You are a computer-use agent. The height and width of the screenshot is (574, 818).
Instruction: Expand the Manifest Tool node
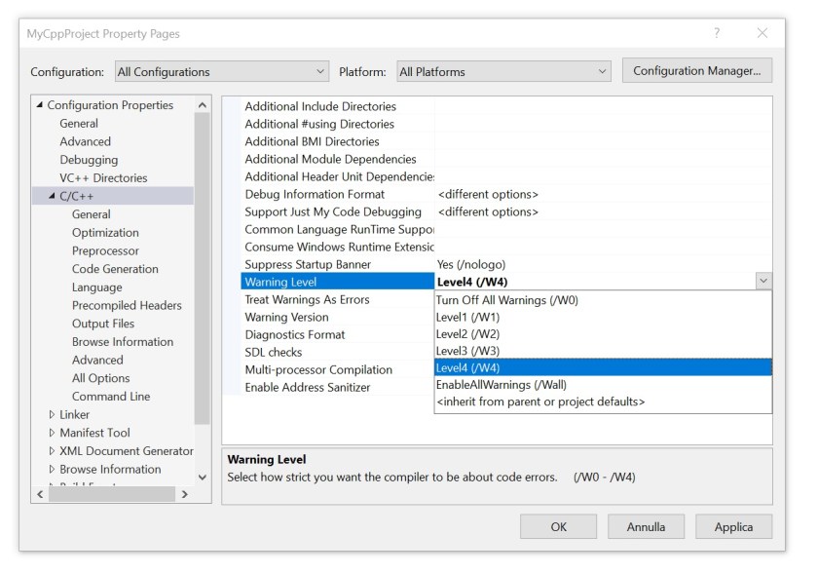coord(52,433)
